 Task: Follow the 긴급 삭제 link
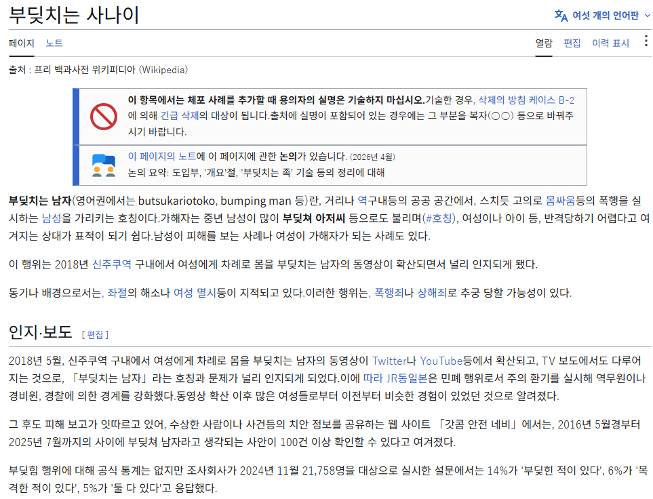[x=180, y=115]
